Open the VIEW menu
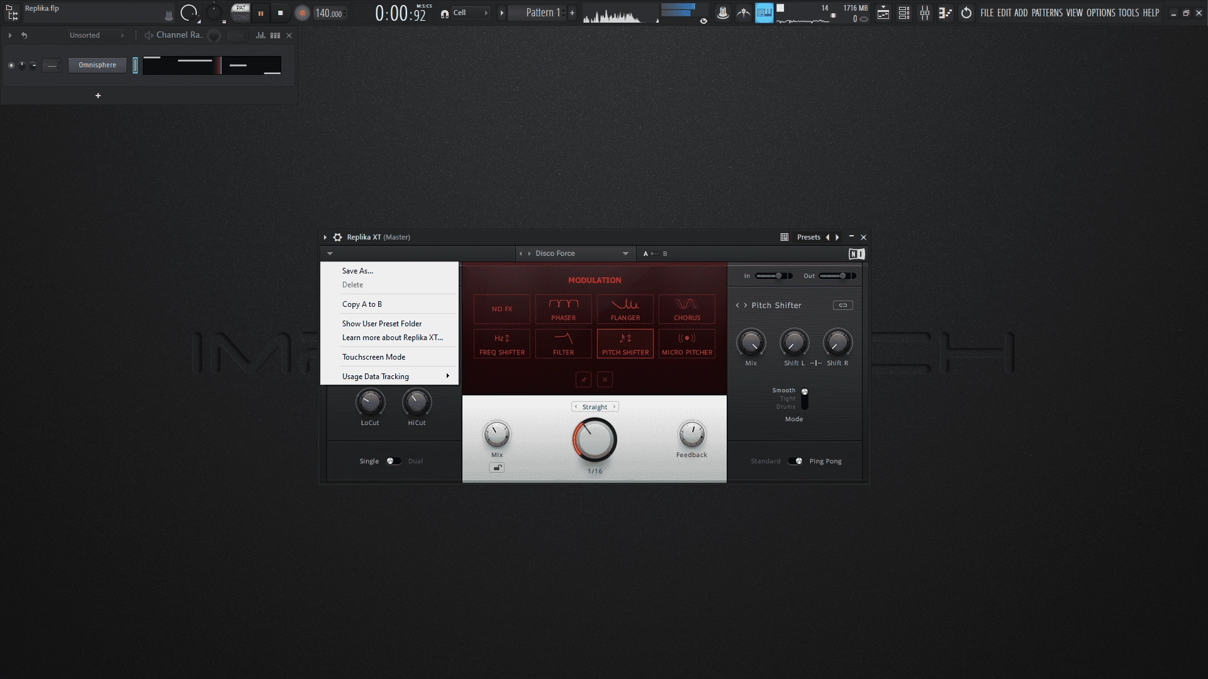 [1075, 13]
